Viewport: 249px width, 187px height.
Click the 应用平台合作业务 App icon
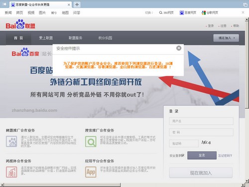point(91,172)
